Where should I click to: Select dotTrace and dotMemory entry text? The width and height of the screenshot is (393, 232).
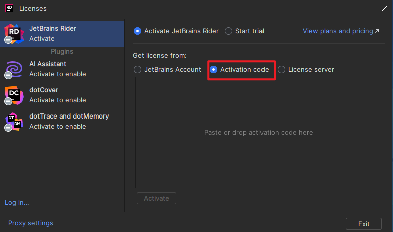point(69,121)
